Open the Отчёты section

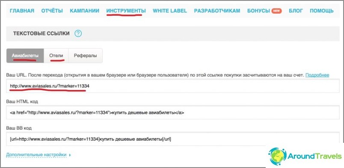52,11
